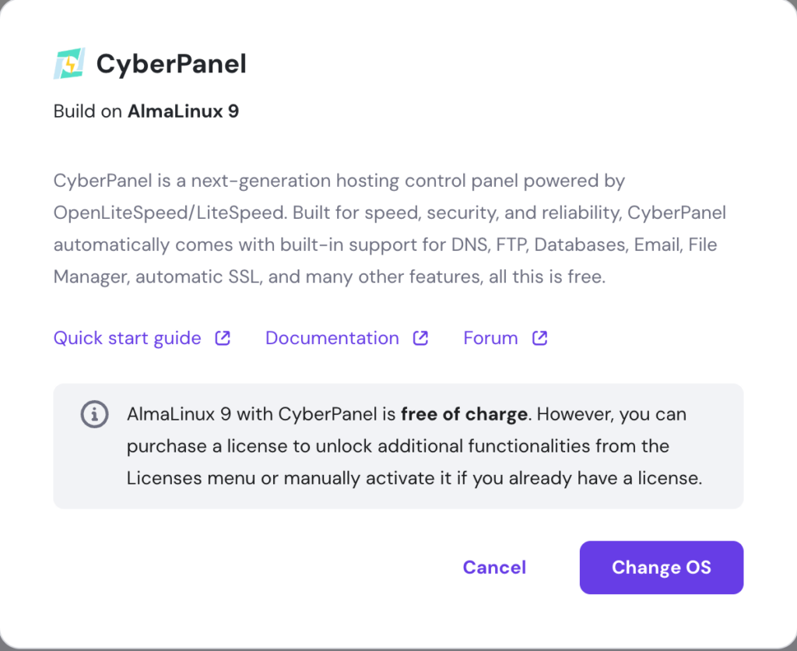Click the CyberPanel title heading
This screenshot has height=651, width=797.
tap(170, 63)
